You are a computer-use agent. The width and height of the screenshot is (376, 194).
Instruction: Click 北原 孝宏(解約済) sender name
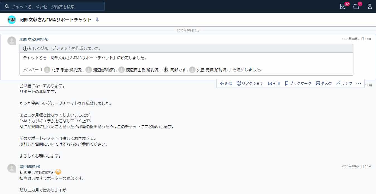pos(34,39)
